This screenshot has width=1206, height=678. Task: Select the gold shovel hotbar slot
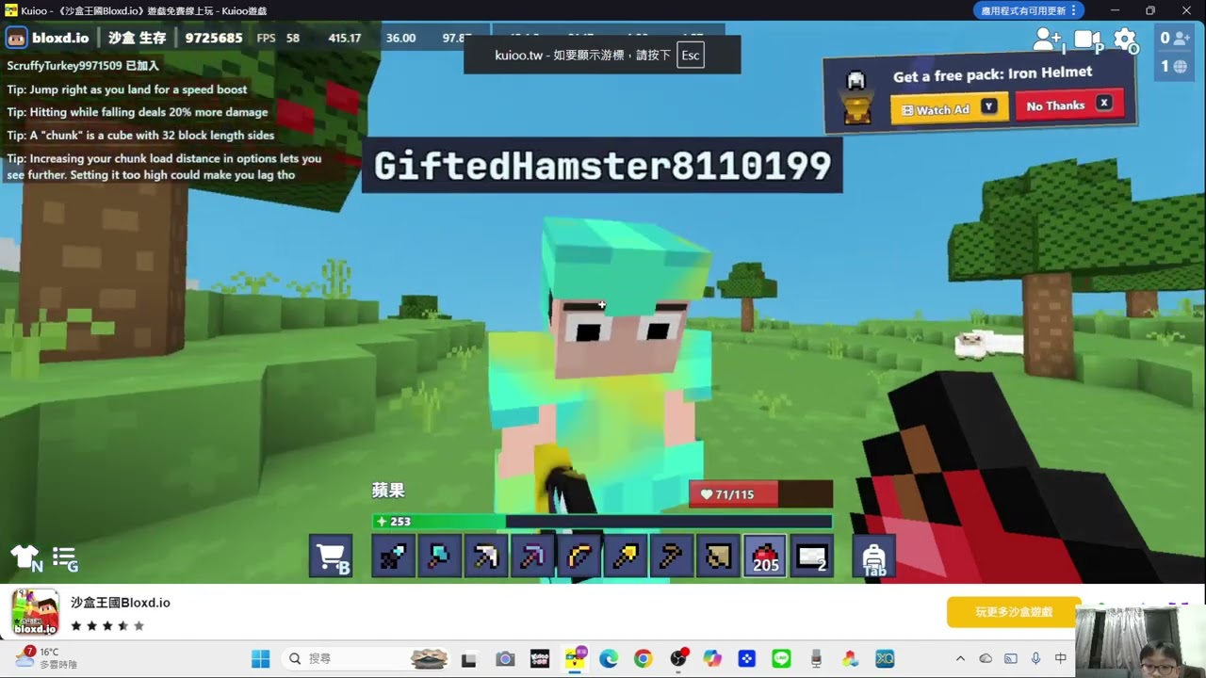[626, 557]
